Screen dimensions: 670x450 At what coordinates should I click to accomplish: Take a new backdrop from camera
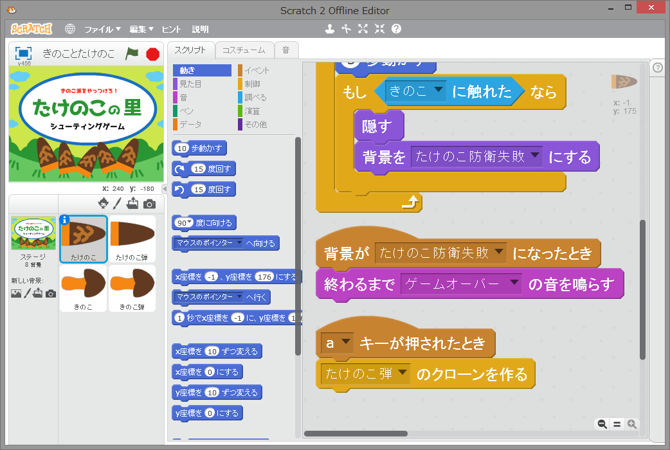[x=51, y=294]
